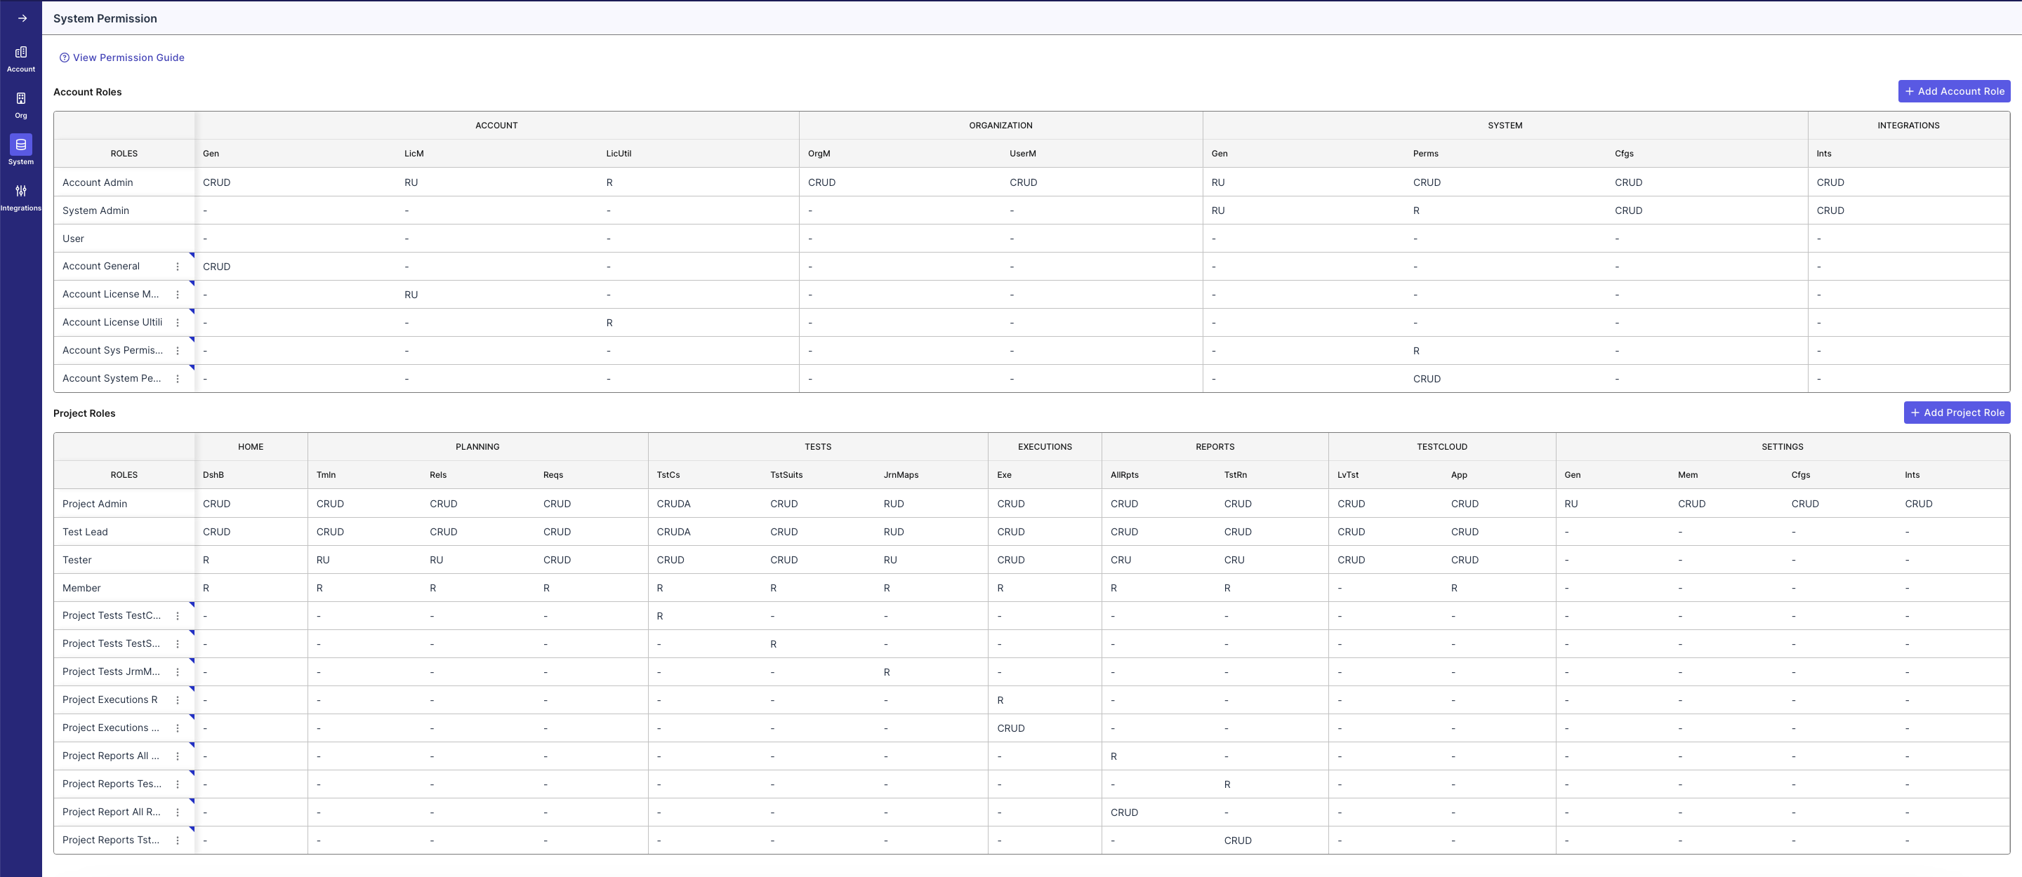2022x877 pixels.
Task: Open kebab menu for Project Executions R
Action: coord(178,699)
